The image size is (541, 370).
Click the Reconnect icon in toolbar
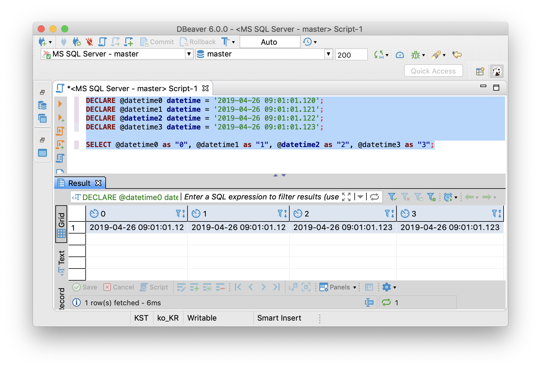coord(77,42)
